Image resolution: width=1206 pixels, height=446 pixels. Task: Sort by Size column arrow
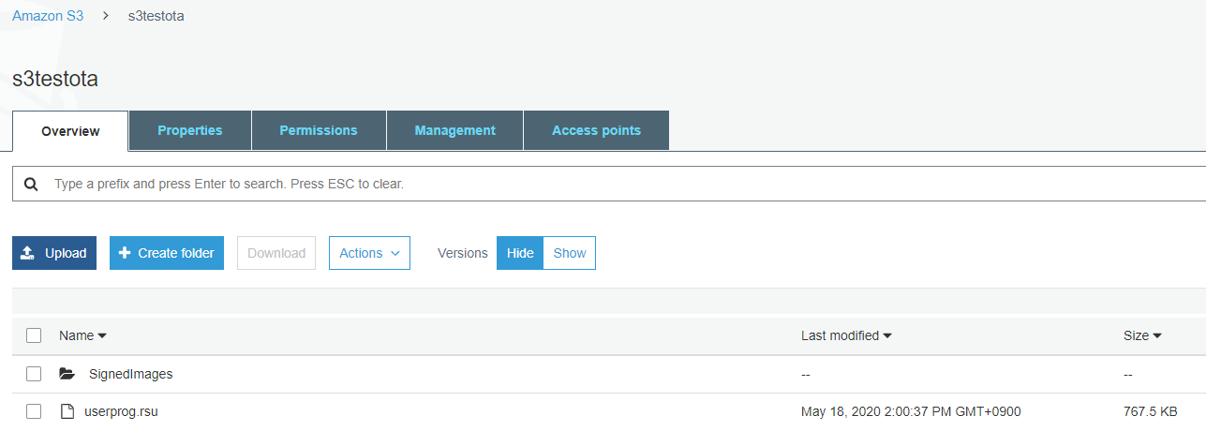point(1157,335)
